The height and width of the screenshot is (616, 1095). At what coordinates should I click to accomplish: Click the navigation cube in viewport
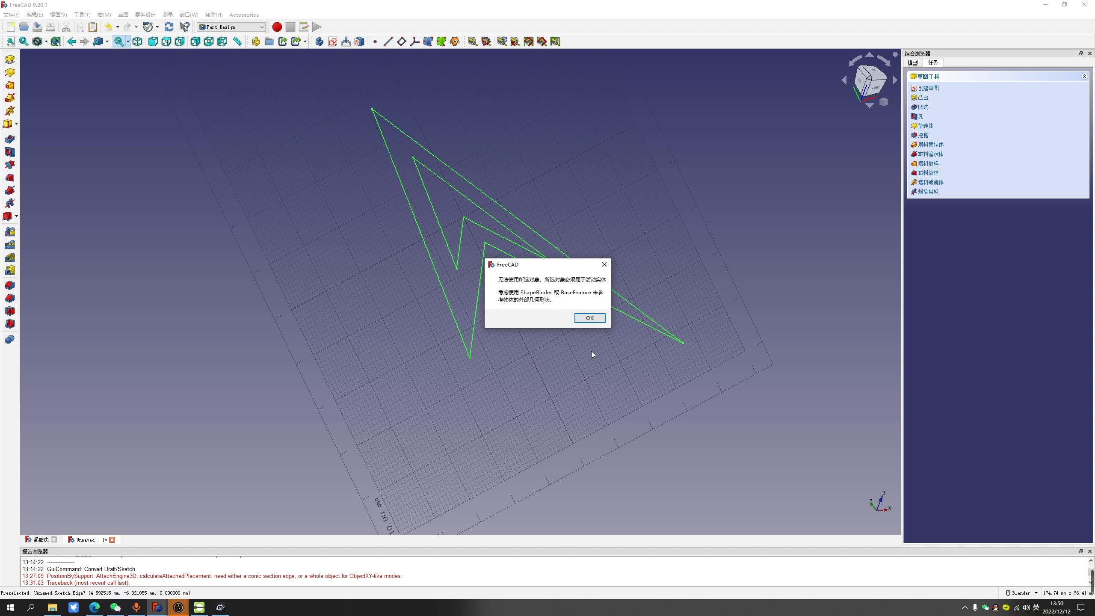[x=870, y=80]
